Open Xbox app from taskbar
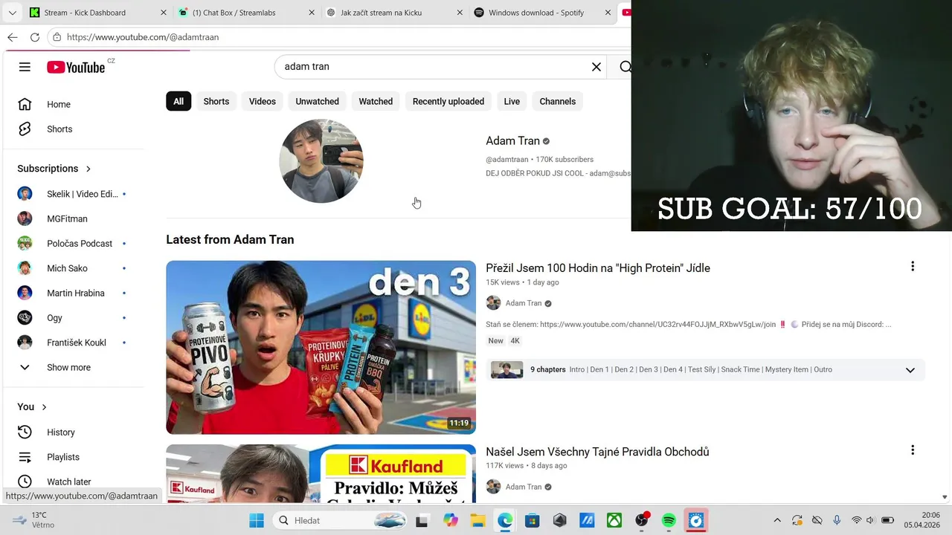This screenshot has height=535, width=952. pyautogui.click(x=614, y=520)
